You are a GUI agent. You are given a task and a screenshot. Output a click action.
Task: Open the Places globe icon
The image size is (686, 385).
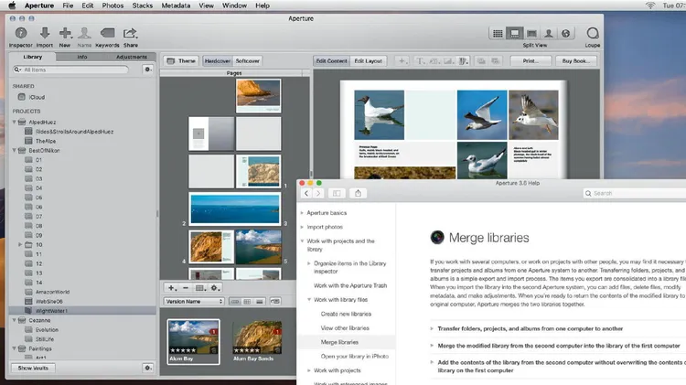click(x=565, y=33)
